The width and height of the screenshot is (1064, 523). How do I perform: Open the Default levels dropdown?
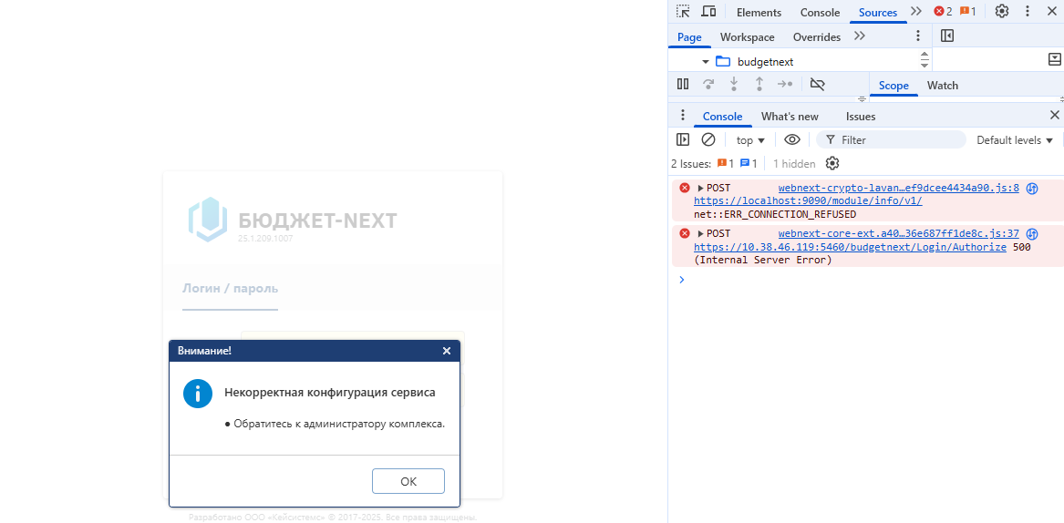tap(1015, 140)
